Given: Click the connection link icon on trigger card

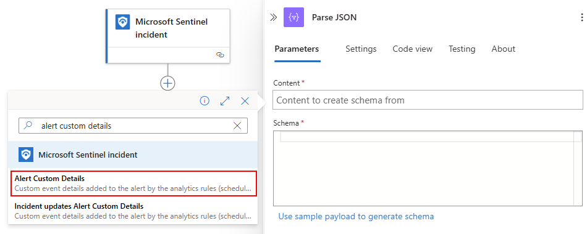Looking at the screenshot, I should click(x=220, y=55).
